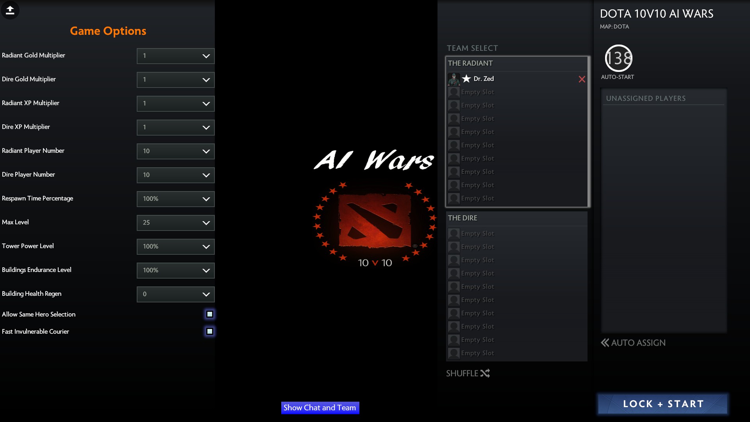Click Dr. Zed's player avatar
This screenshot has width=750, height=422.
click(454, 79)
